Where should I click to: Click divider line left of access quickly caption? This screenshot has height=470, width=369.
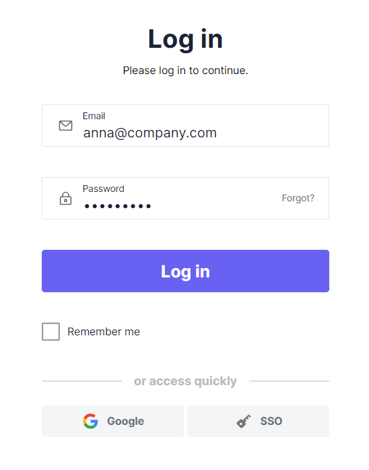pos(82,381)
